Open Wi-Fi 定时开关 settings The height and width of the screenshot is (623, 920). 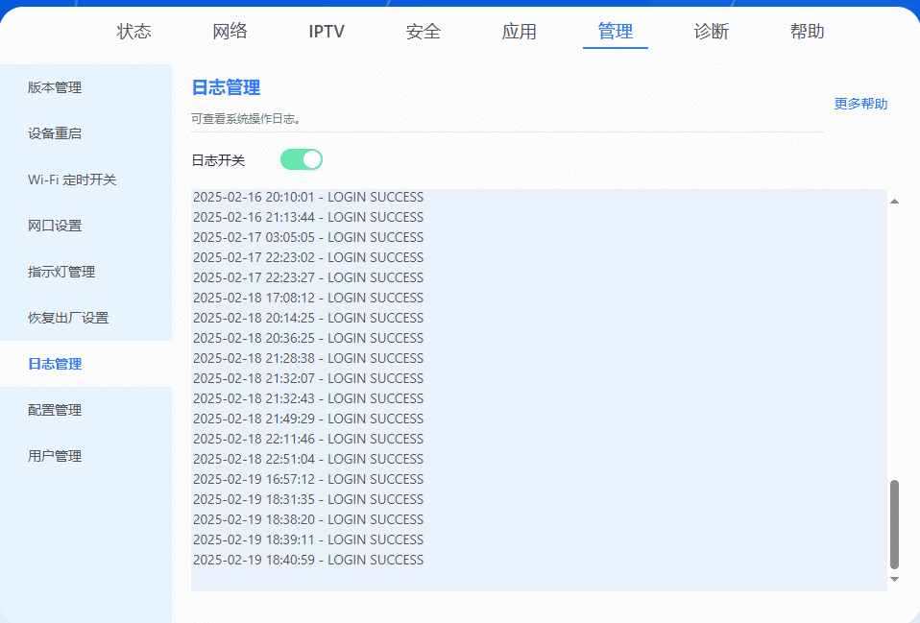(x=72, y=180)
